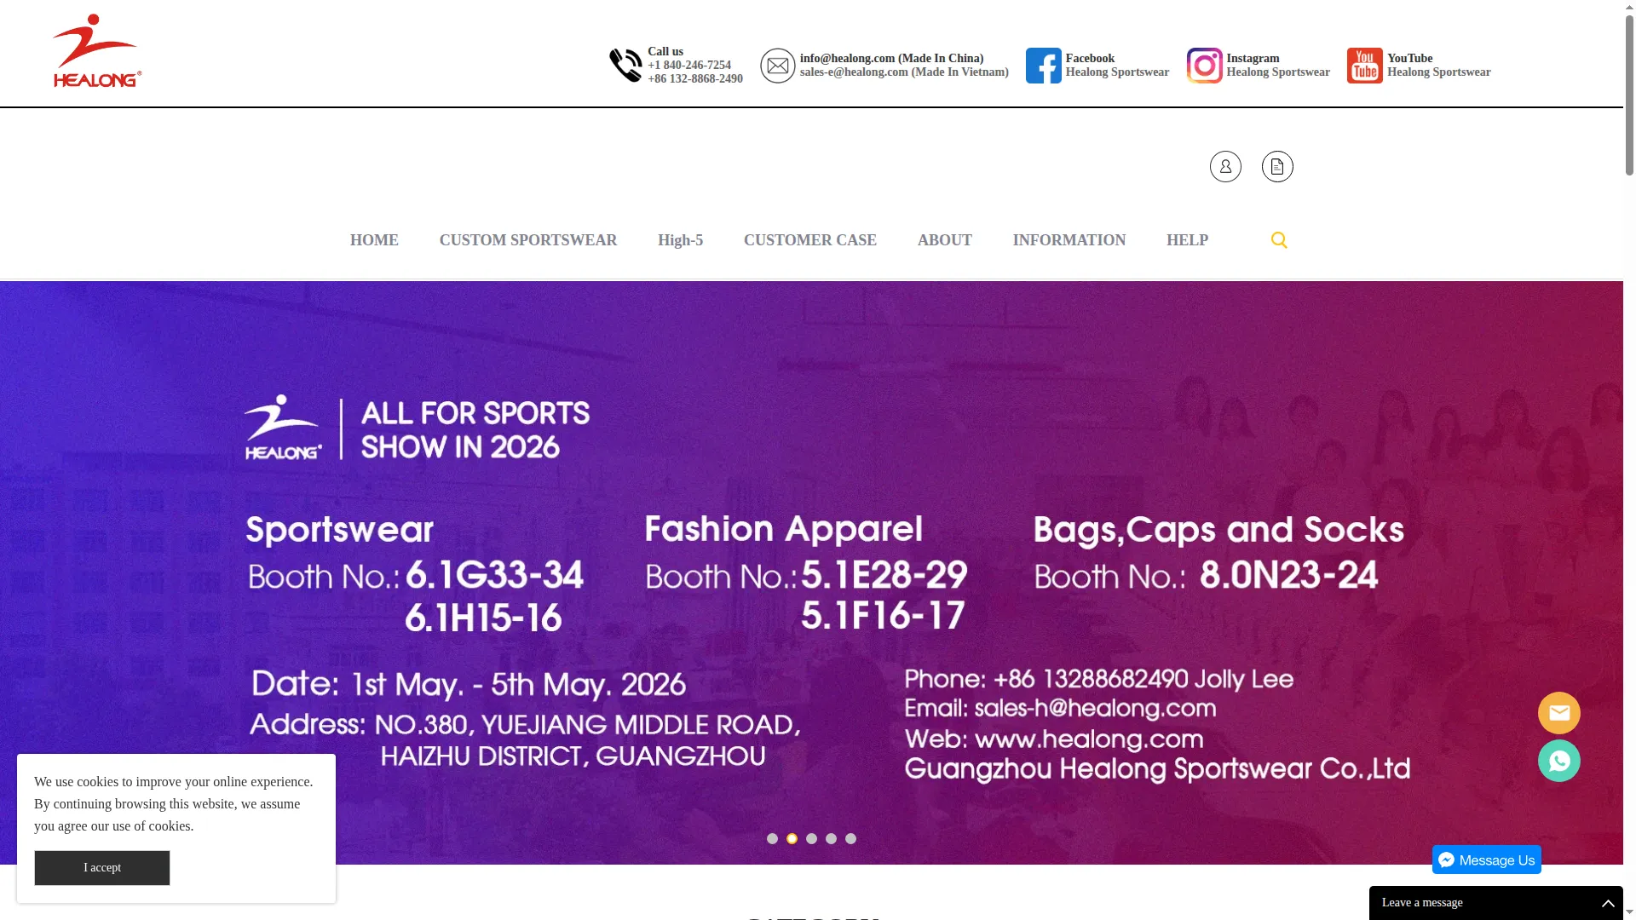Click the yellow search magnifier icon
The image size is (1636, 920).
pos(1279,240)
